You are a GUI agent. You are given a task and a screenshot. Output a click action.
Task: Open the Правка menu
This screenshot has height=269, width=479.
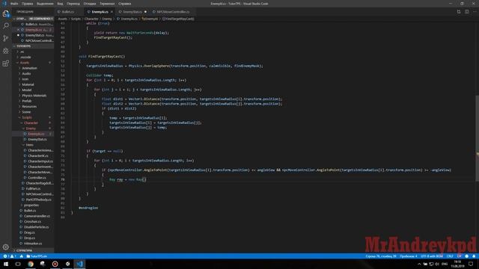tap(27, 4)
